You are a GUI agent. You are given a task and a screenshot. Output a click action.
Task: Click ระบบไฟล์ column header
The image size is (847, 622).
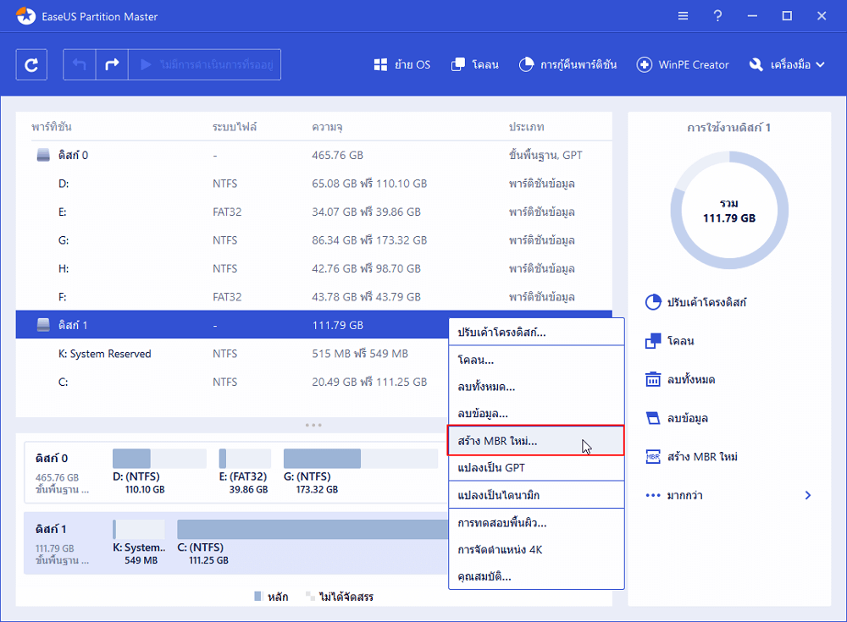[235, 127]
